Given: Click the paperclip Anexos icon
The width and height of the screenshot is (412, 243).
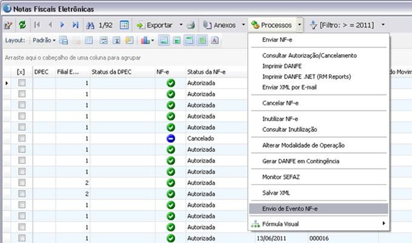Looking at the screenshot, I should 207,25.
